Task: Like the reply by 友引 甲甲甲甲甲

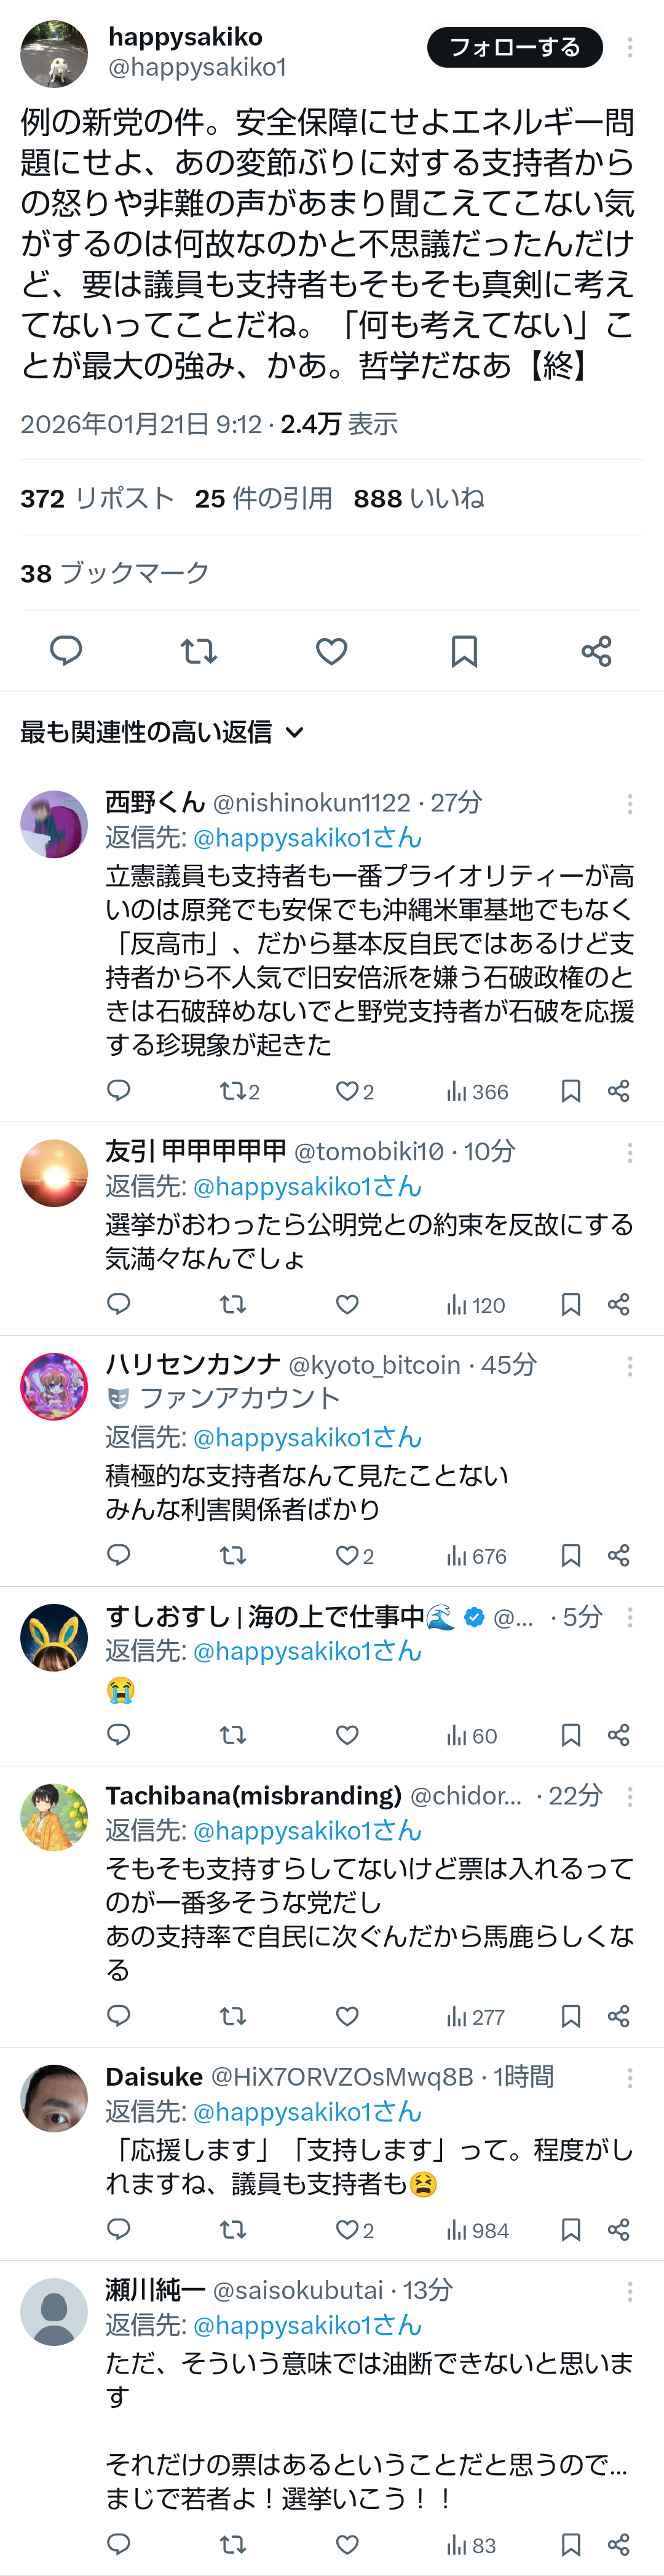Action: [347, 1304]
